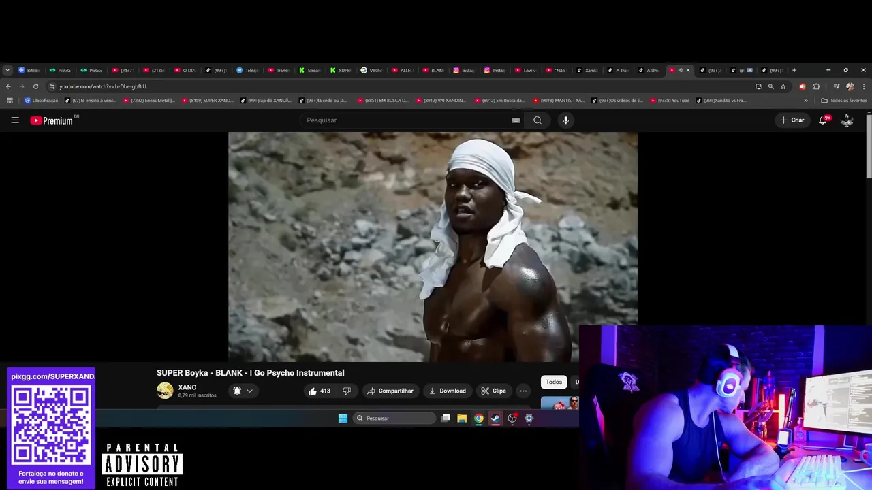Switch to the Bitcoin tab

(x=29, y=70)
